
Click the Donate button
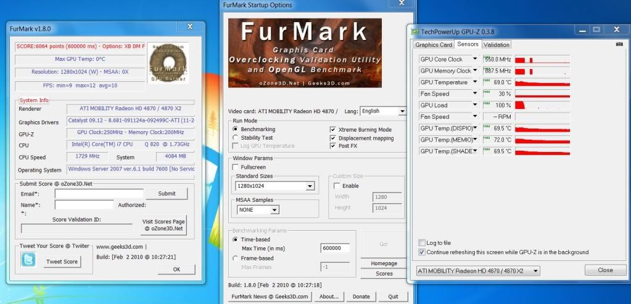point(361,297)
